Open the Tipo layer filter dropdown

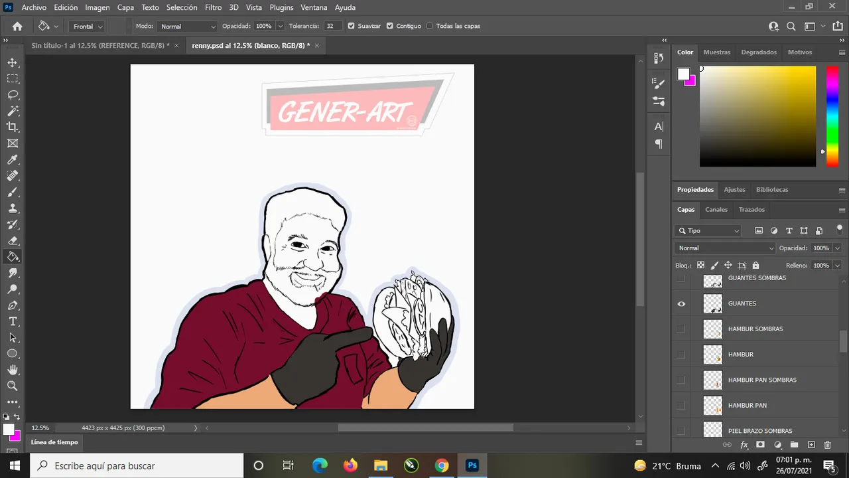point(708,230)
